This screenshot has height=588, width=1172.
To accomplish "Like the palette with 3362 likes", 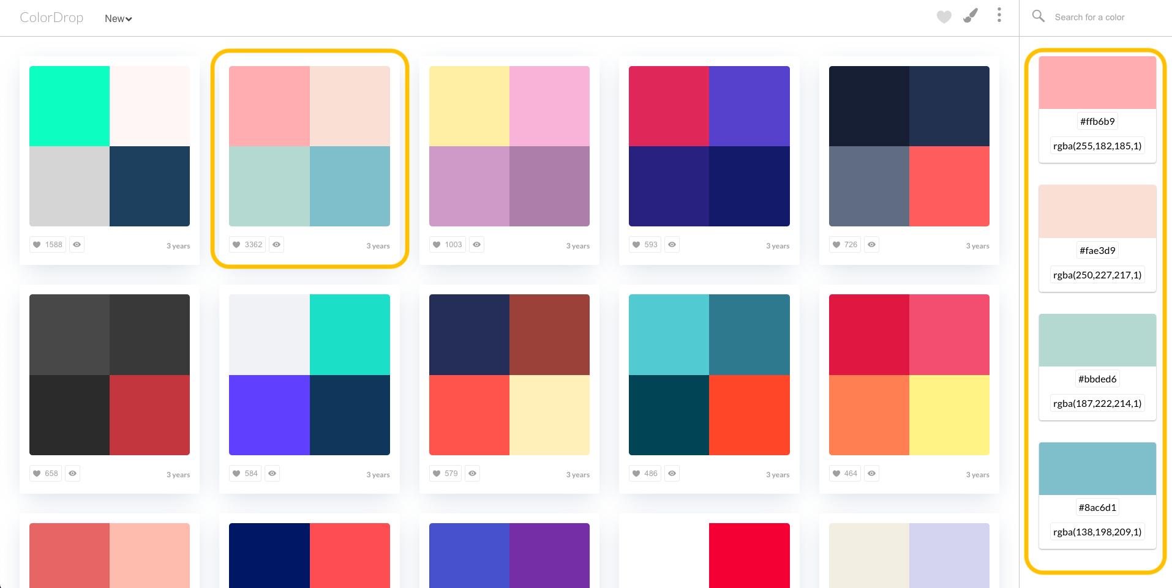I will click(247, 245).
